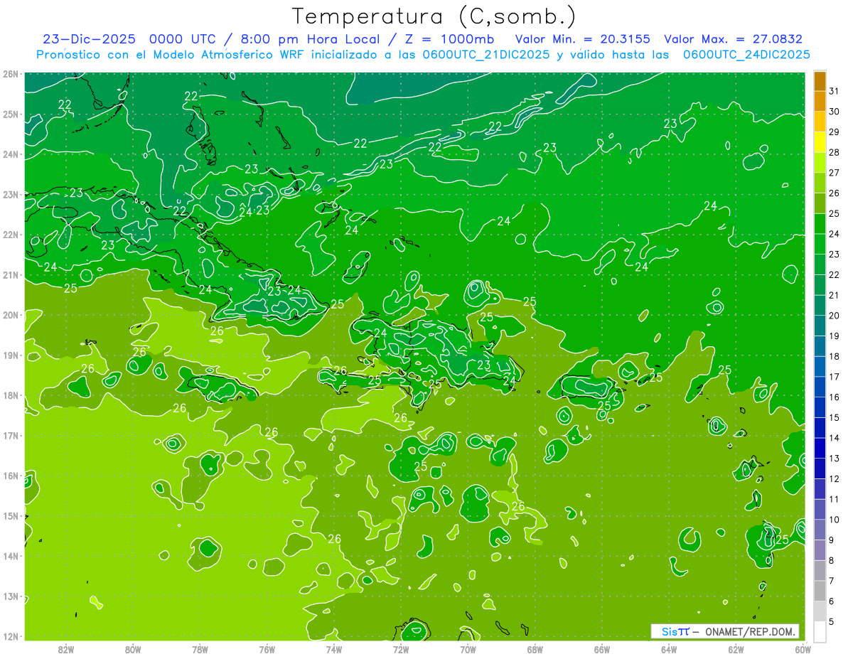Click the '12N' latitude axis label
The height and width of the screenshot is (659, 853).
tap(11, 636)
